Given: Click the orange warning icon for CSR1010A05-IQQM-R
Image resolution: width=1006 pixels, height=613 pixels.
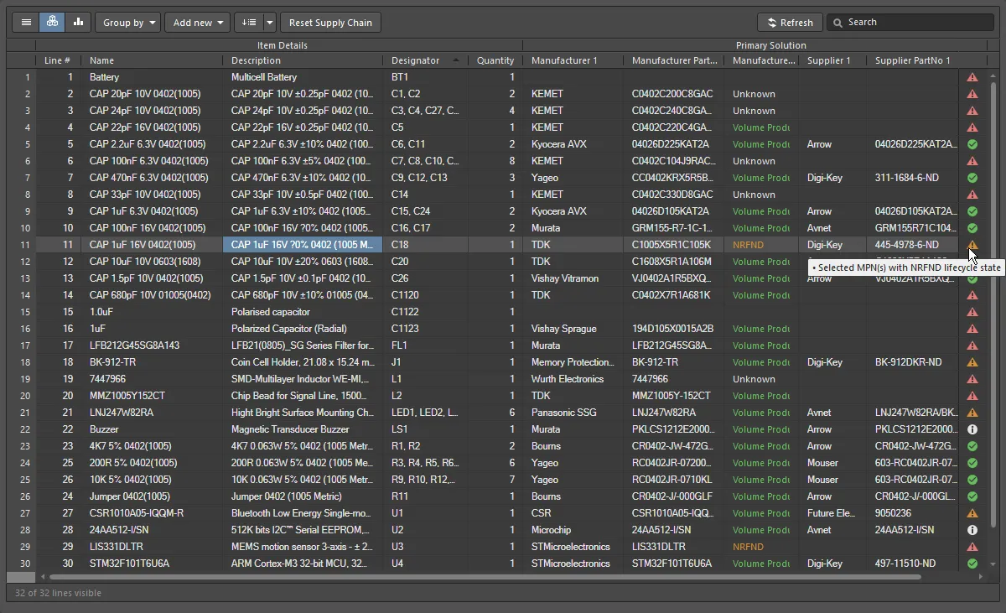Looking at the screenshot, I should (972, 513).
